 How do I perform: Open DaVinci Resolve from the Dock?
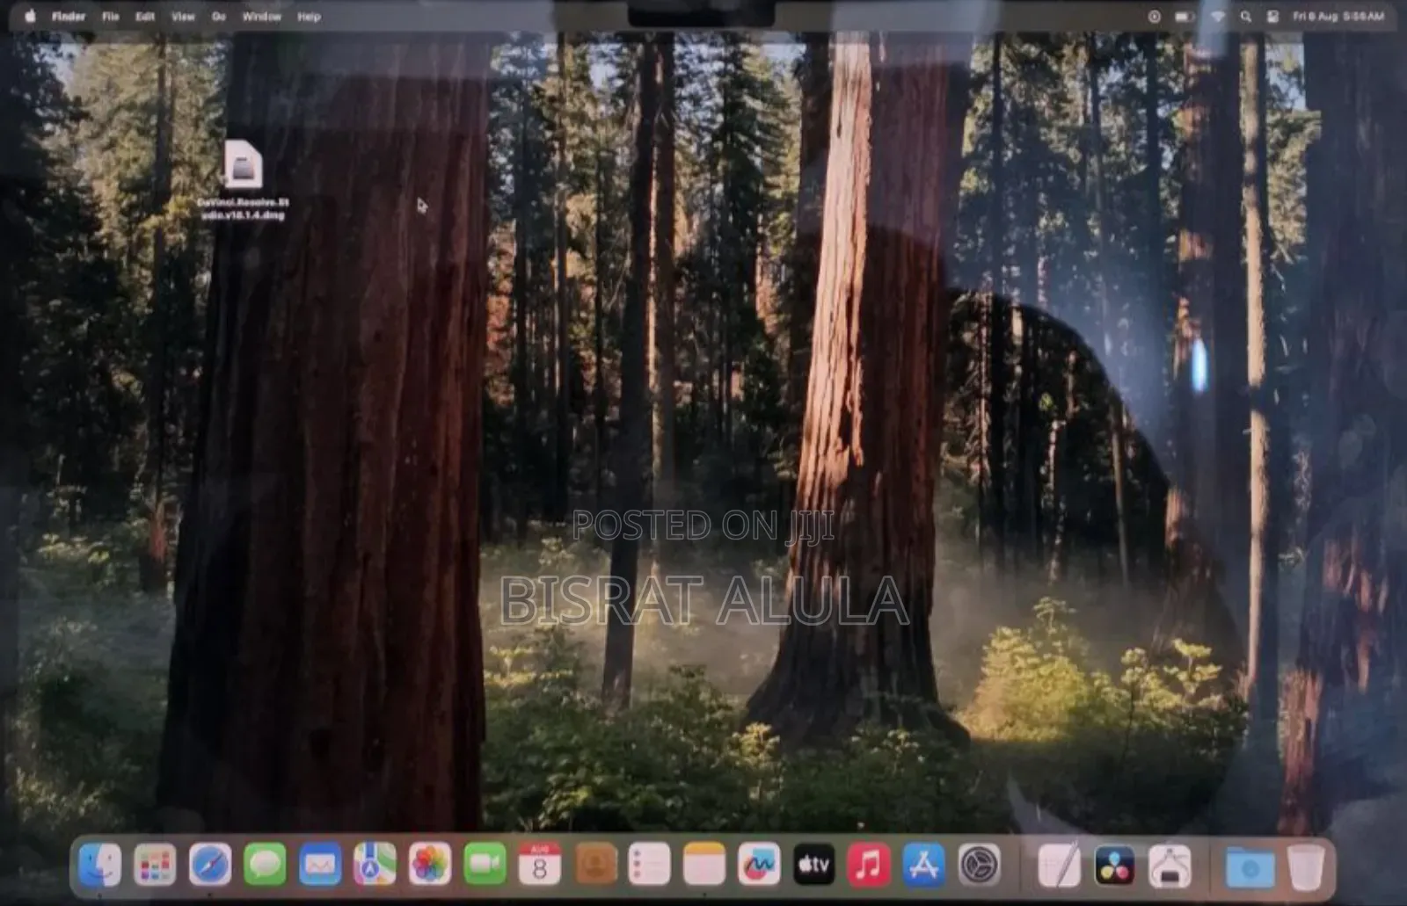[x=1113, y=866]
